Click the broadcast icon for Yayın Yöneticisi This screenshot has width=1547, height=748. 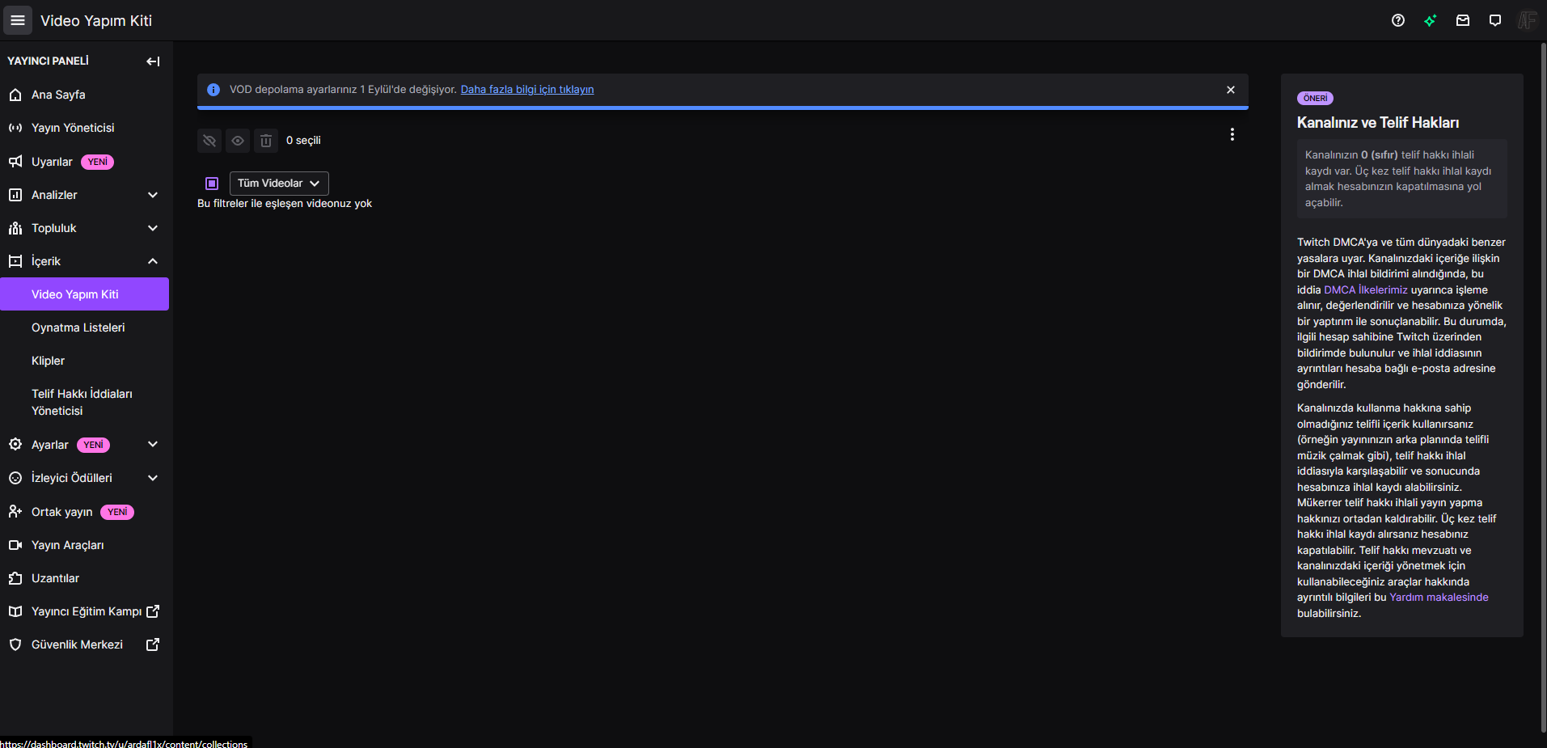point(15,128)
